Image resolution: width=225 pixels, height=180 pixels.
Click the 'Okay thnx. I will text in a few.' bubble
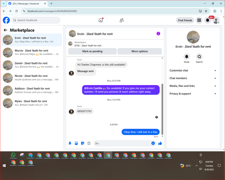pyautogui.click(x=140, y=132)
